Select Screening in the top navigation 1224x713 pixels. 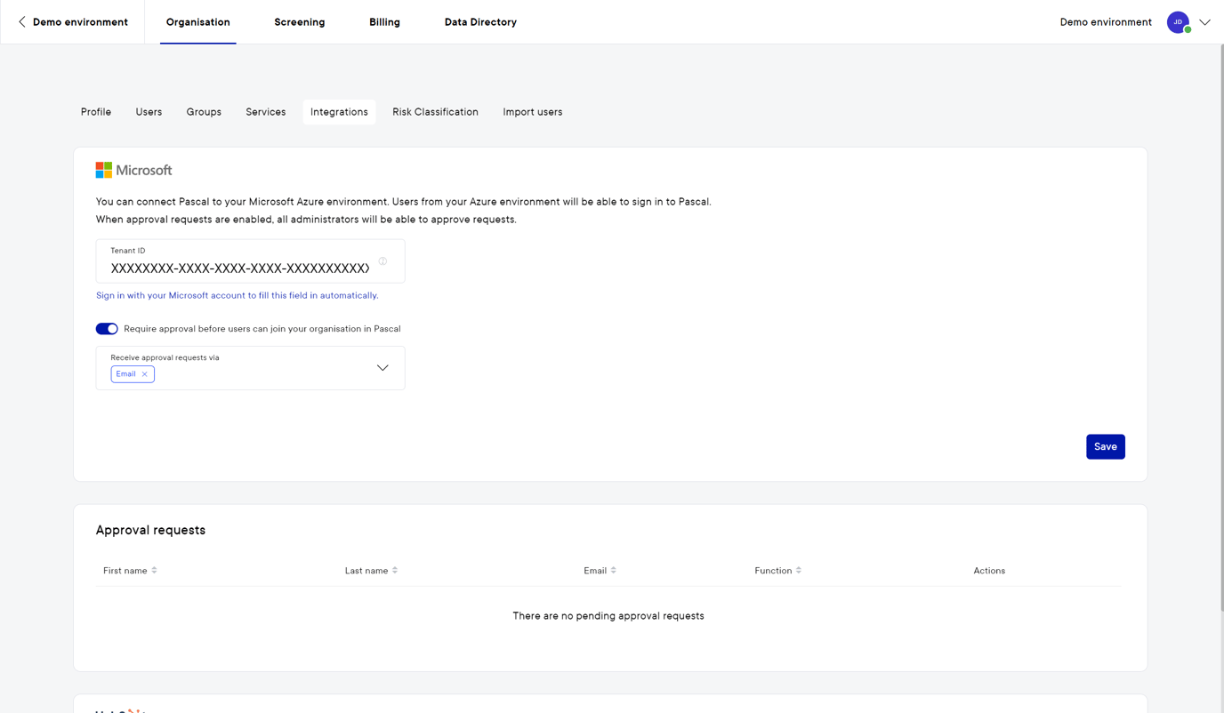coord(299,21)
